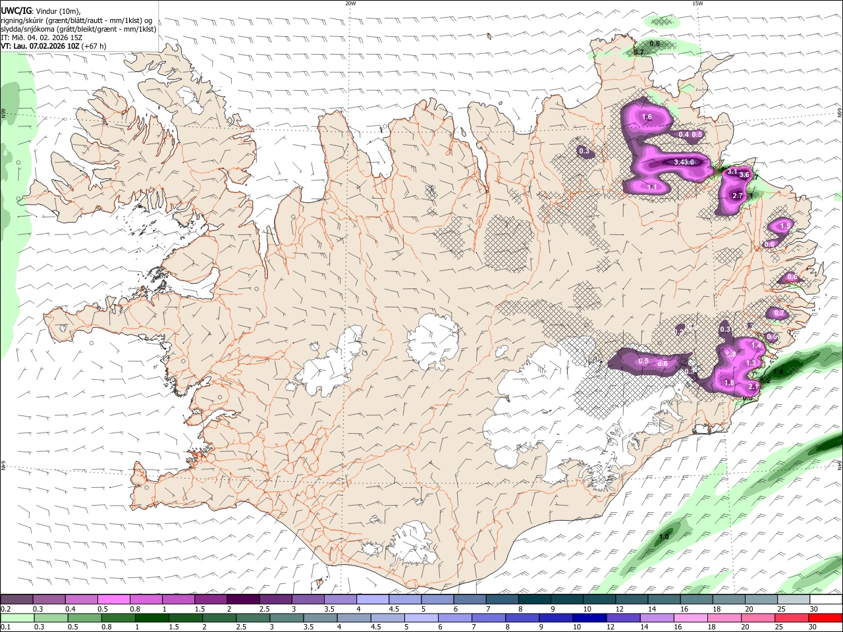The height and width of the screenshot is (632, 843).
Task: Click the 20W longitude label
Action: tap(350, 3)
